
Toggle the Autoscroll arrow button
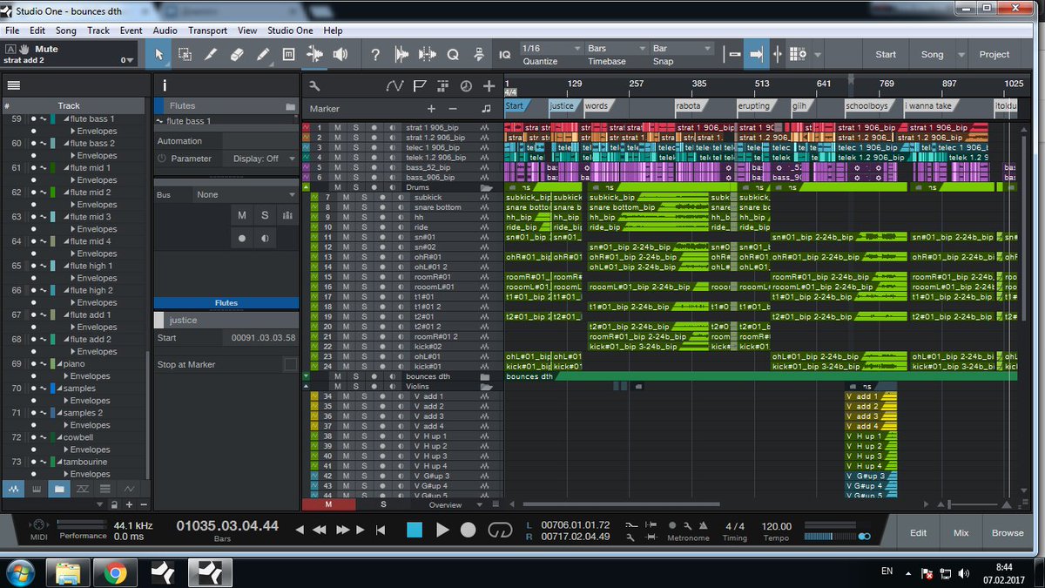click(756, 55)
